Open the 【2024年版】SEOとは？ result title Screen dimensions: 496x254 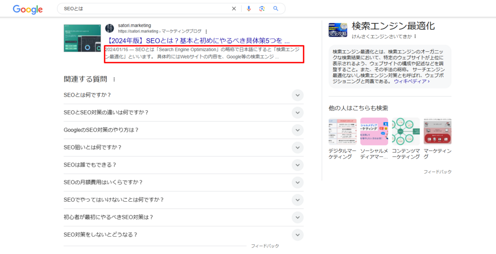click(197, 41)
